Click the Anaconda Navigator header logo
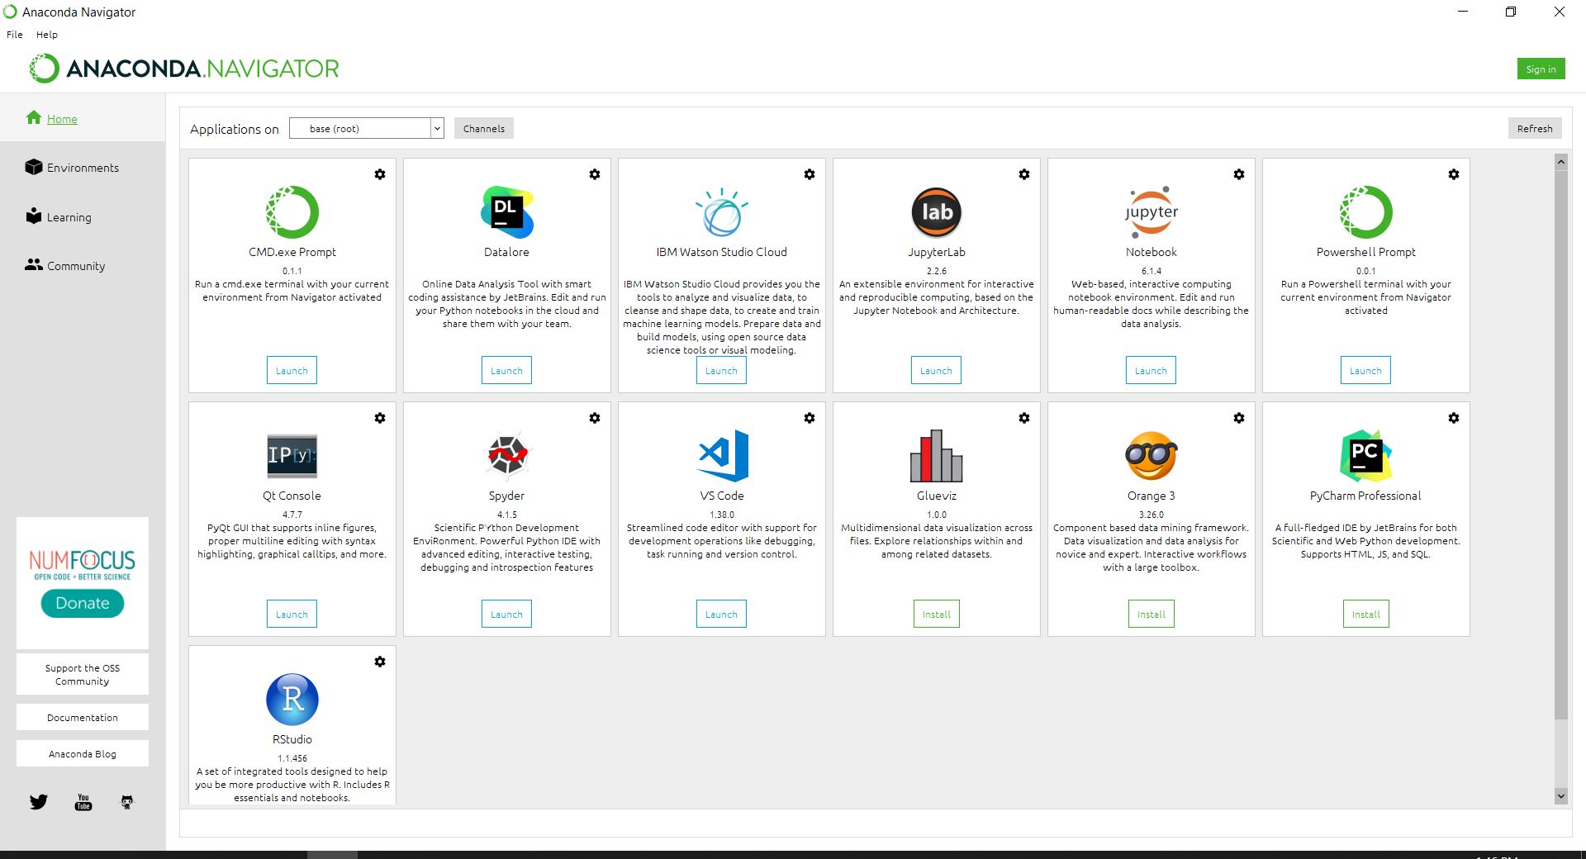The width and height of the screenshot is (1586, 859). [184, 69]
